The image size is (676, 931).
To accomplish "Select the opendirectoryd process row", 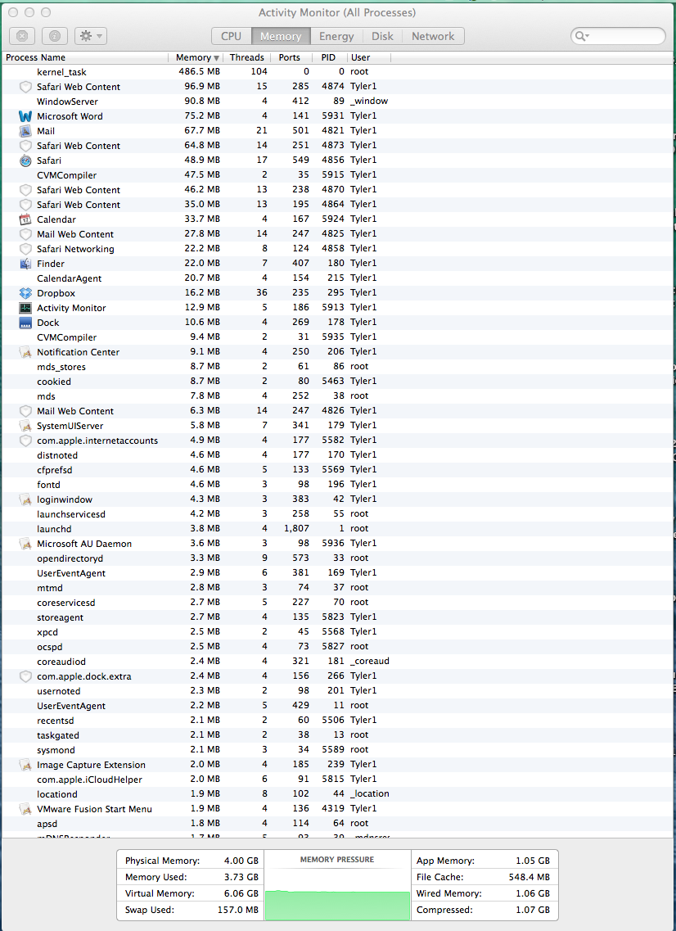I will (x=337, y=558).
